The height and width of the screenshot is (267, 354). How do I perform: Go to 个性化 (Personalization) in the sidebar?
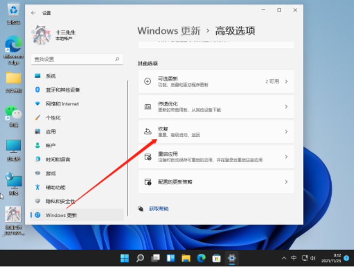click(x=53, y=118)
